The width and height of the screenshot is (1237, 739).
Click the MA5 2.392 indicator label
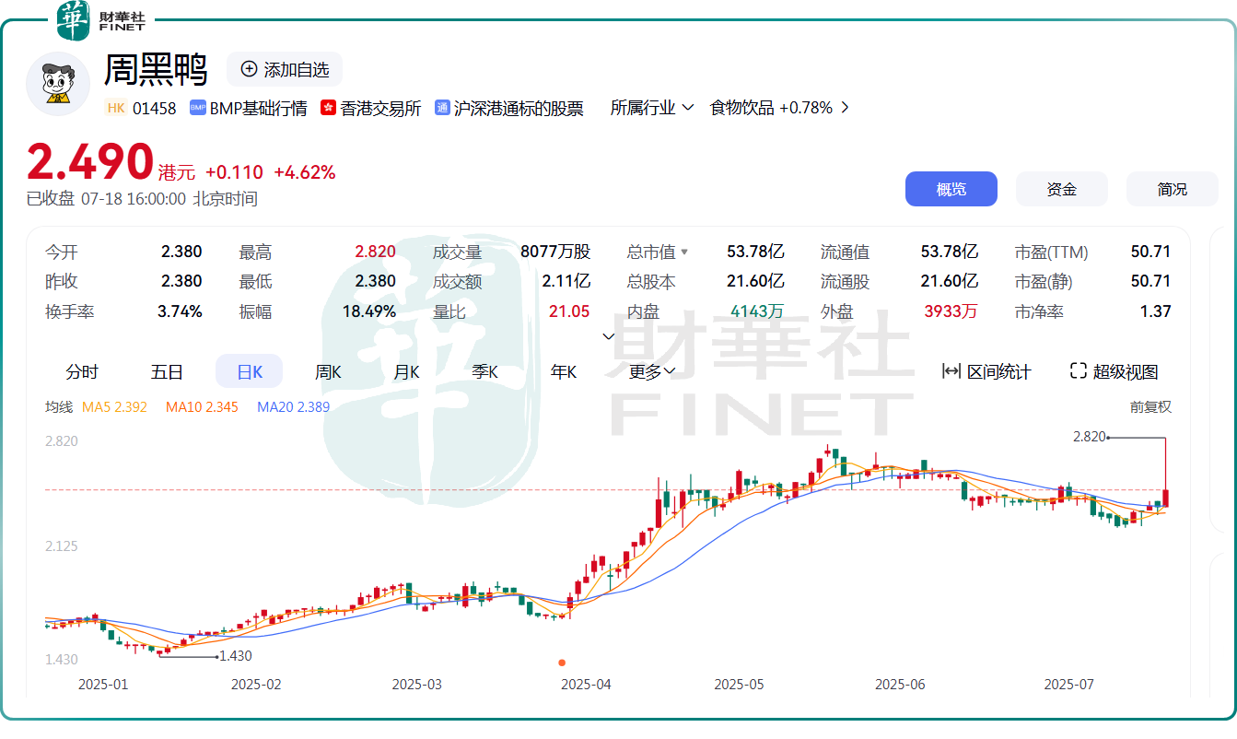pos(114,406)
